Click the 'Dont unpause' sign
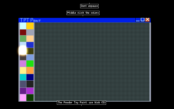Viewport: 174px width, 109px height. (89, 6)
